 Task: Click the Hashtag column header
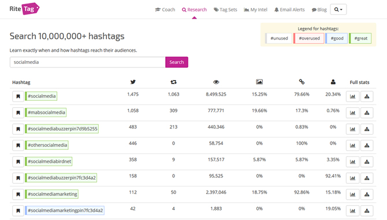pos(21,82)
